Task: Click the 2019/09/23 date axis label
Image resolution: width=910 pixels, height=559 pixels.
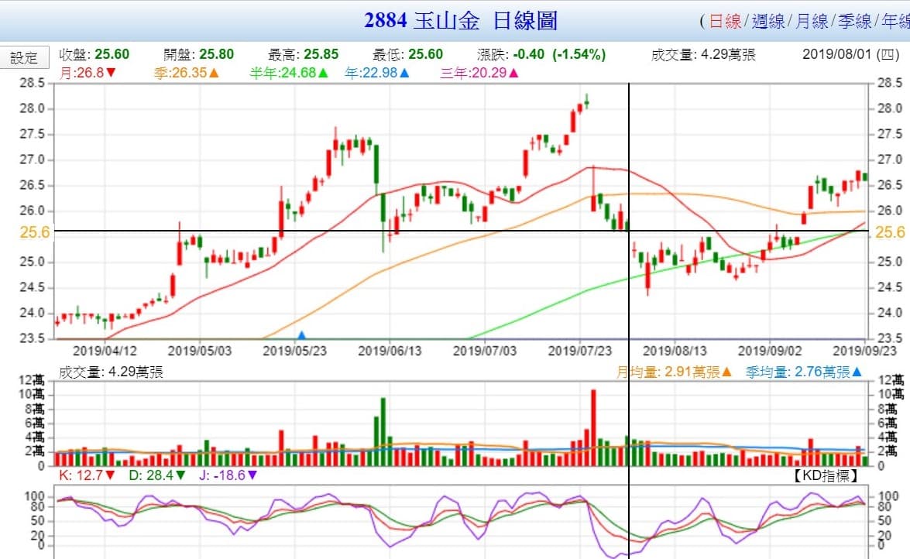Action: [x=865, y=351]
